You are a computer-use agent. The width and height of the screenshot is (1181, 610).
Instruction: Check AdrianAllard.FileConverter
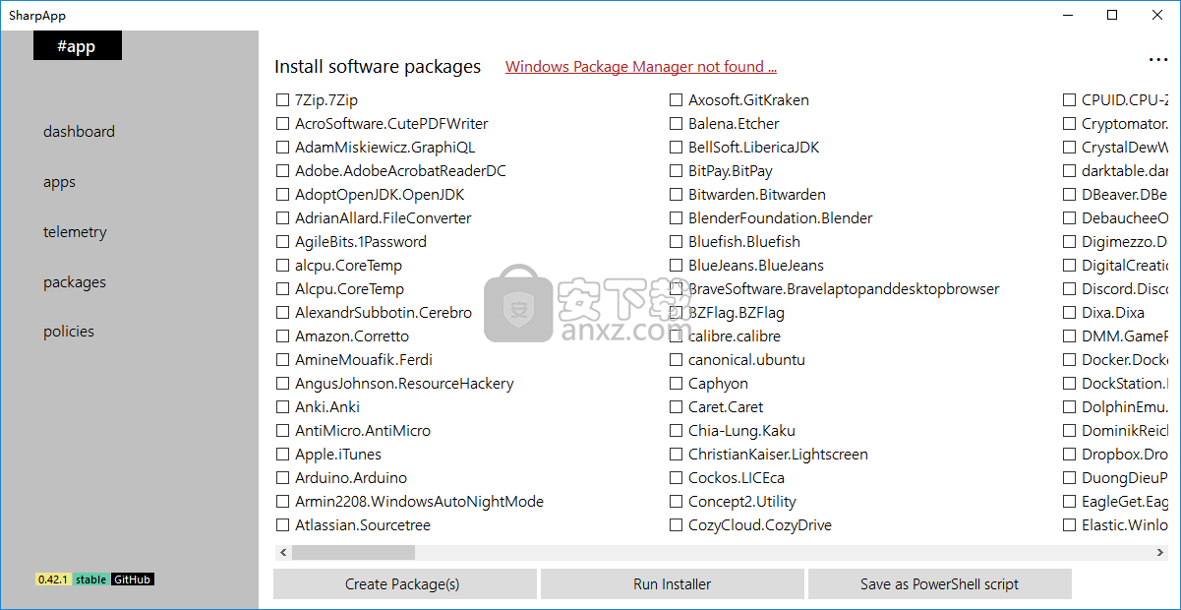[283, 218]
